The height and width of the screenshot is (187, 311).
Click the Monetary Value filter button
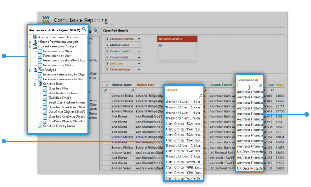tap(123, 70)
